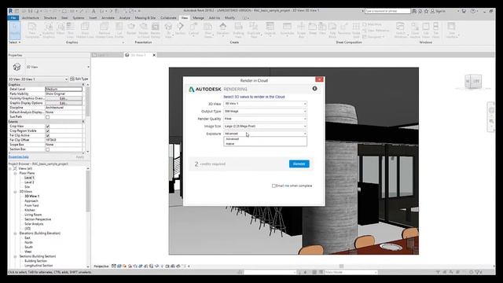Click the blue Render button
Screen dimensions: 503x283
click(299, 164)
